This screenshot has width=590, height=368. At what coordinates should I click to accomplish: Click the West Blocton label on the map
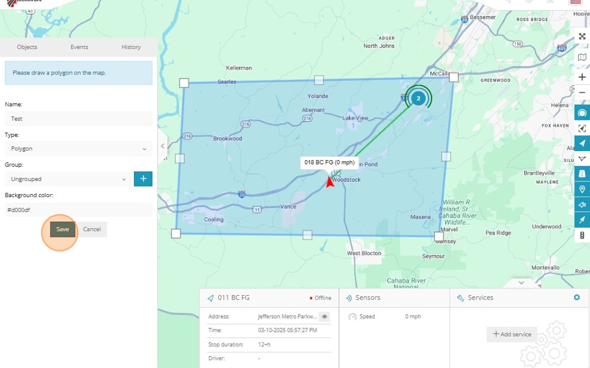[x=364, y=253]
